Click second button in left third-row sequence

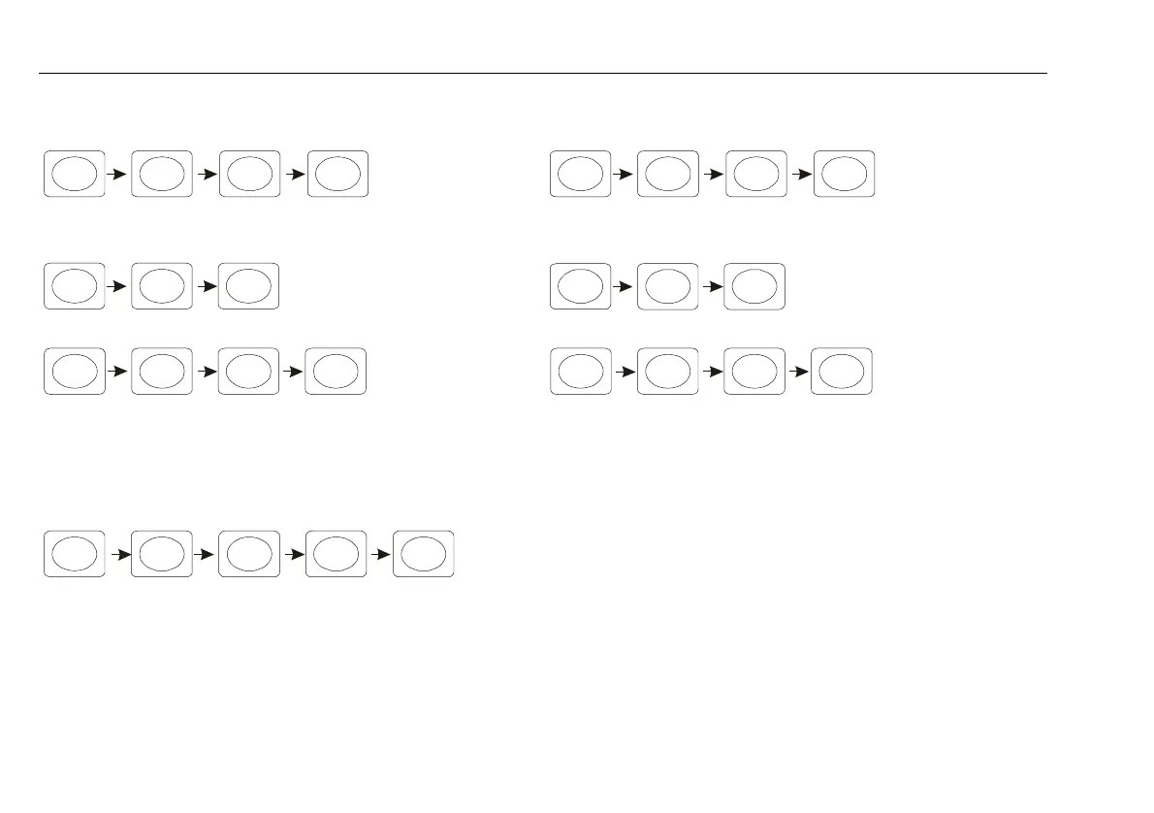[x=161, y=371]
